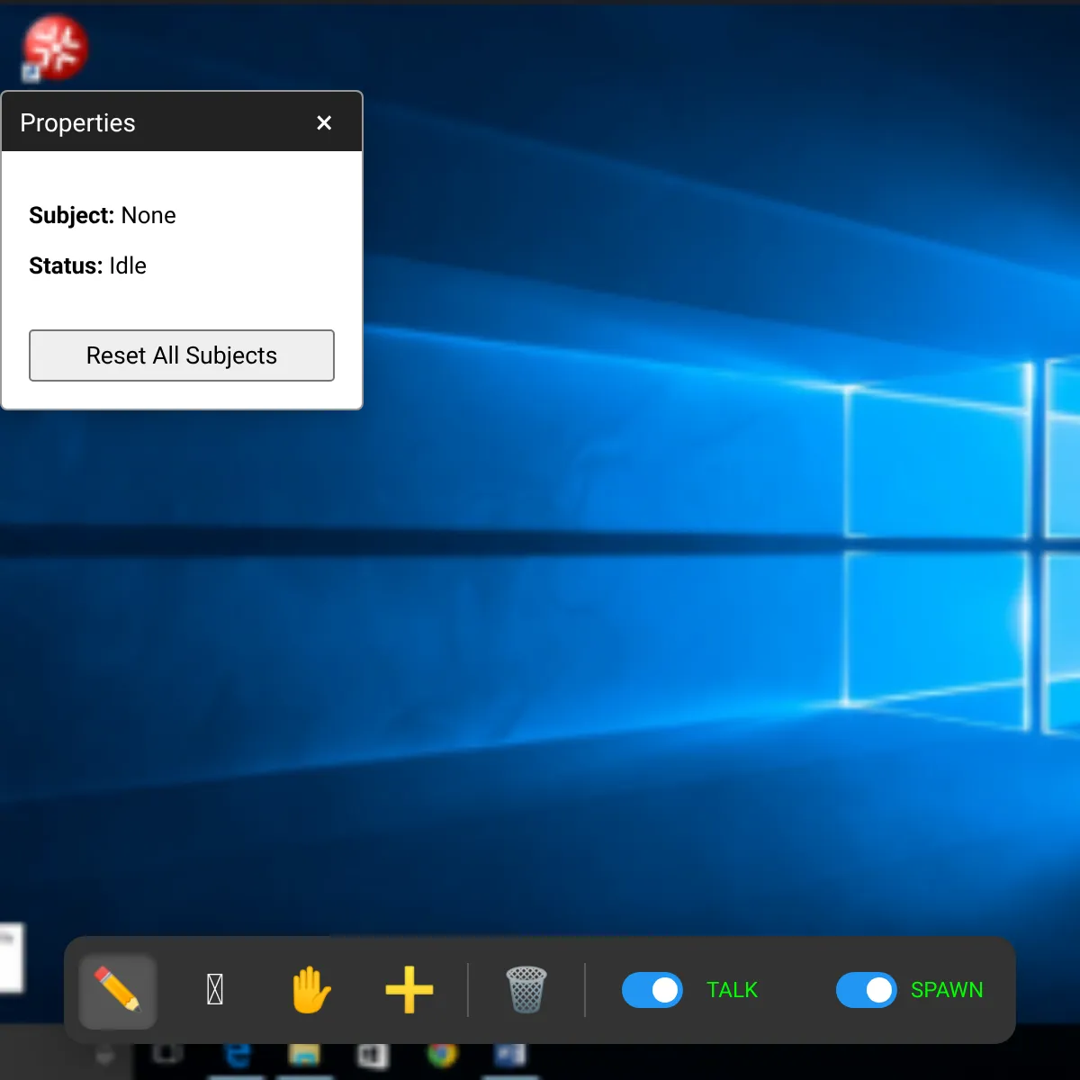Click the crossed-box icon next to pencil
This screenshot has width=1080, height=1080.
point(215,990)
